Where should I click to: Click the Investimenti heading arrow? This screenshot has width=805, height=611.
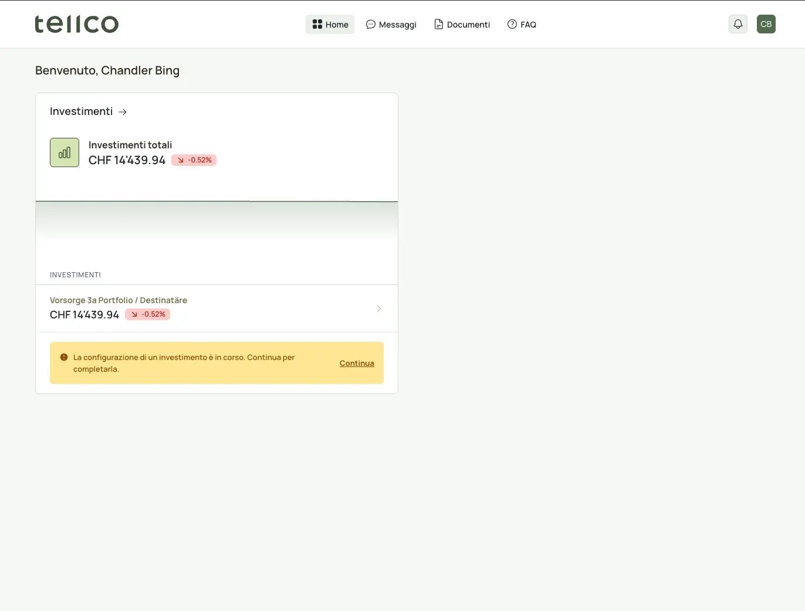pos(123,111)
